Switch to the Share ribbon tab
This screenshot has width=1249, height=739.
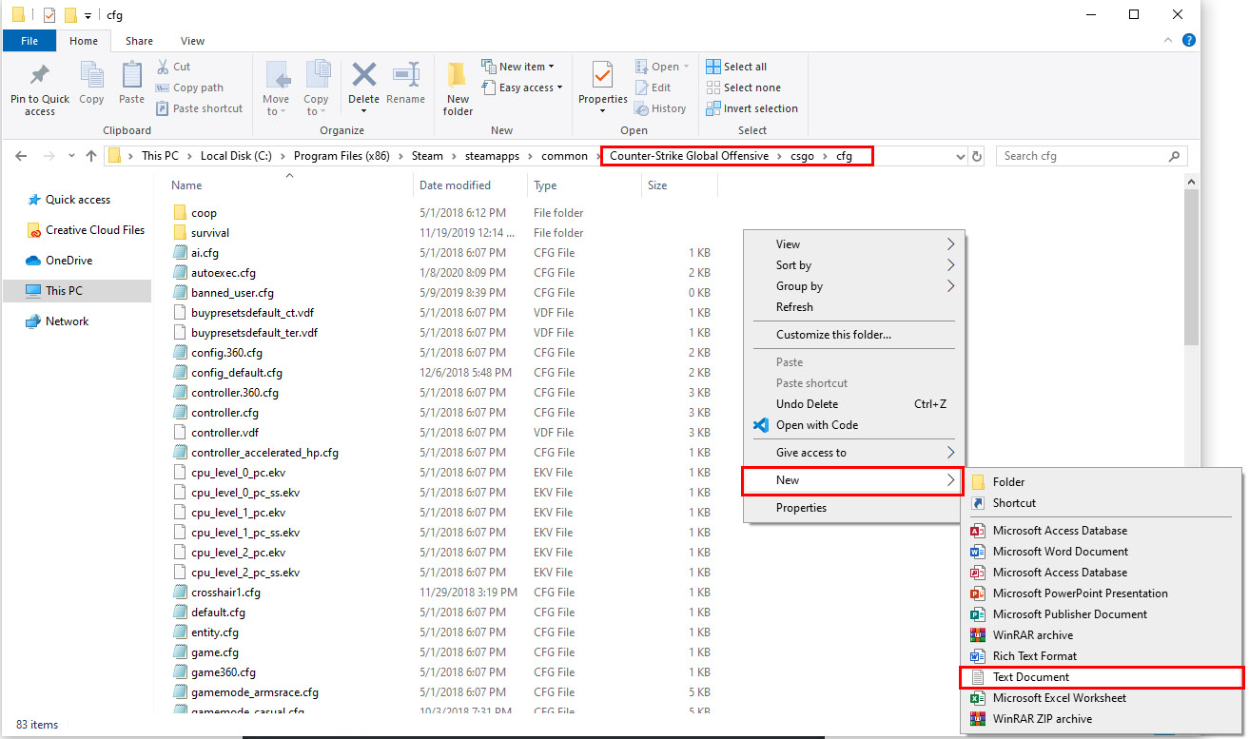pos(139,41)
